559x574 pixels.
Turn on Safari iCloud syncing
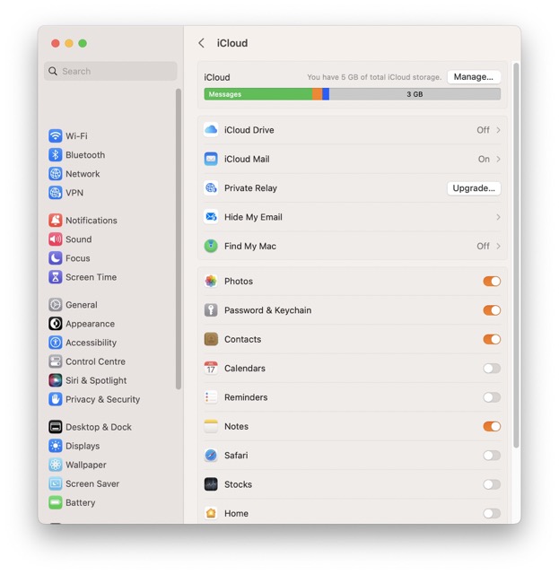491,456
